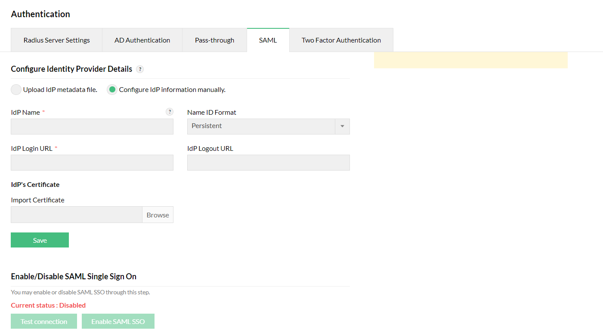
Task: Focus the IdP Name text field
Action: pos(92,127)
